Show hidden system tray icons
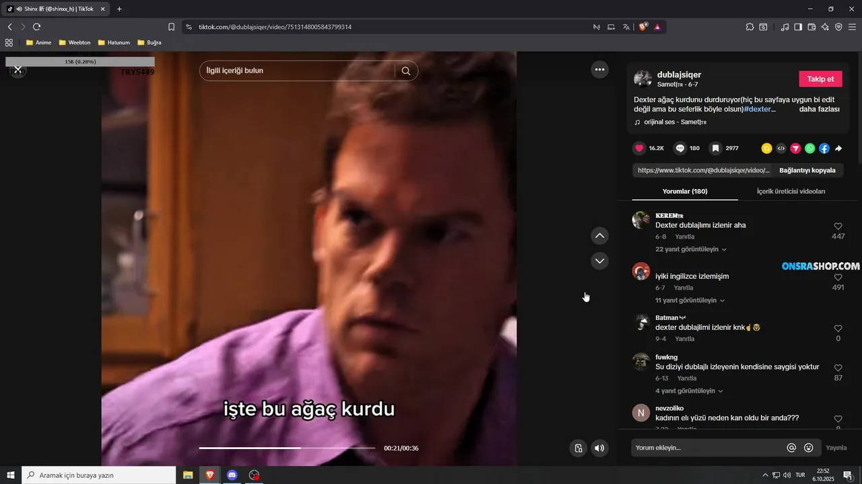Image resolution: width=862 pixels, height=484 pixels. point(765,475)
